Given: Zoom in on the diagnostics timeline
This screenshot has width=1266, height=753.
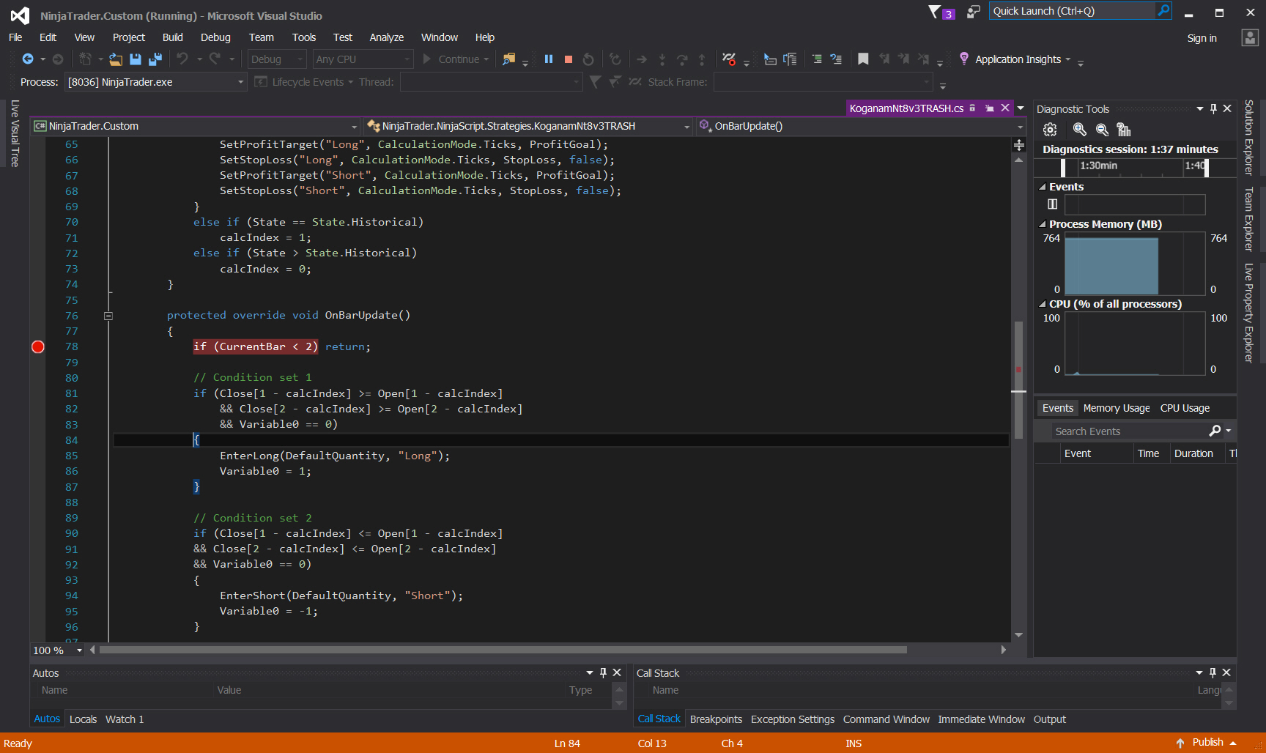Looking at the screenshot, I should click(x=1079, y=130).
